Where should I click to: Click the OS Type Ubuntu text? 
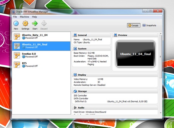82,42
